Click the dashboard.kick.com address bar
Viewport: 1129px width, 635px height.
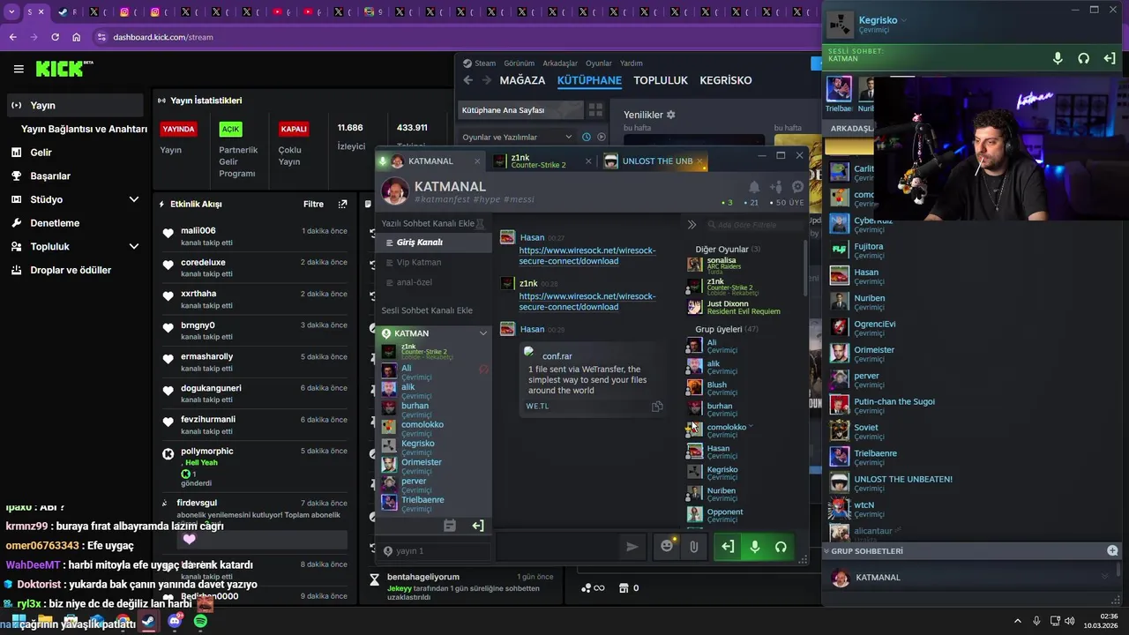coord(454,37)
